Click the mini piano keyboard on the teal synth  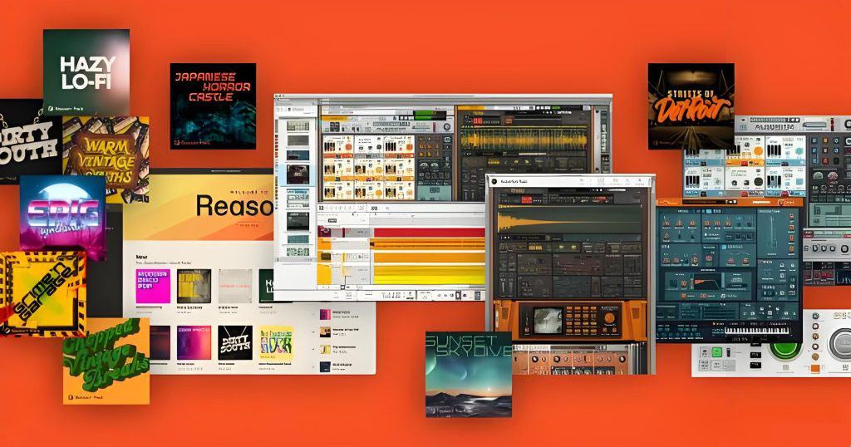click(x=755, y=330)
